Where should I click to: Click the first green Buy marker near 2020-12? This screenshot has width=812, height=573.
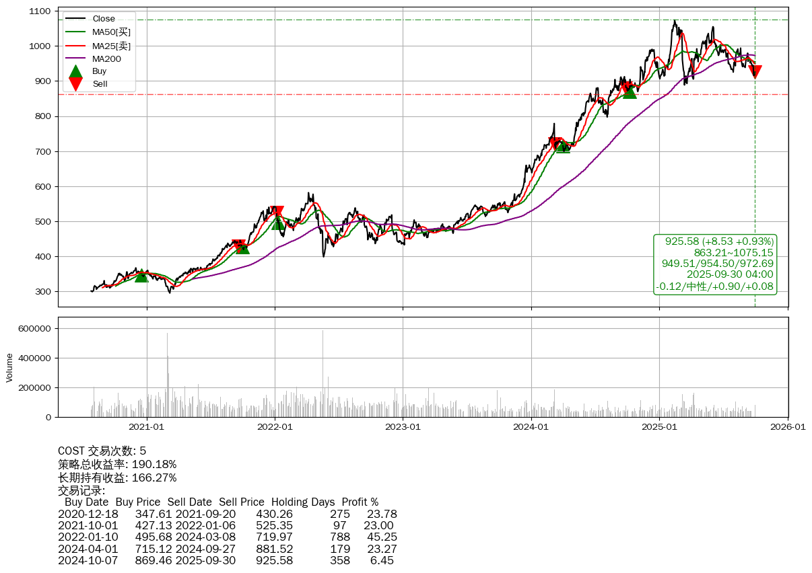(141, 276)
